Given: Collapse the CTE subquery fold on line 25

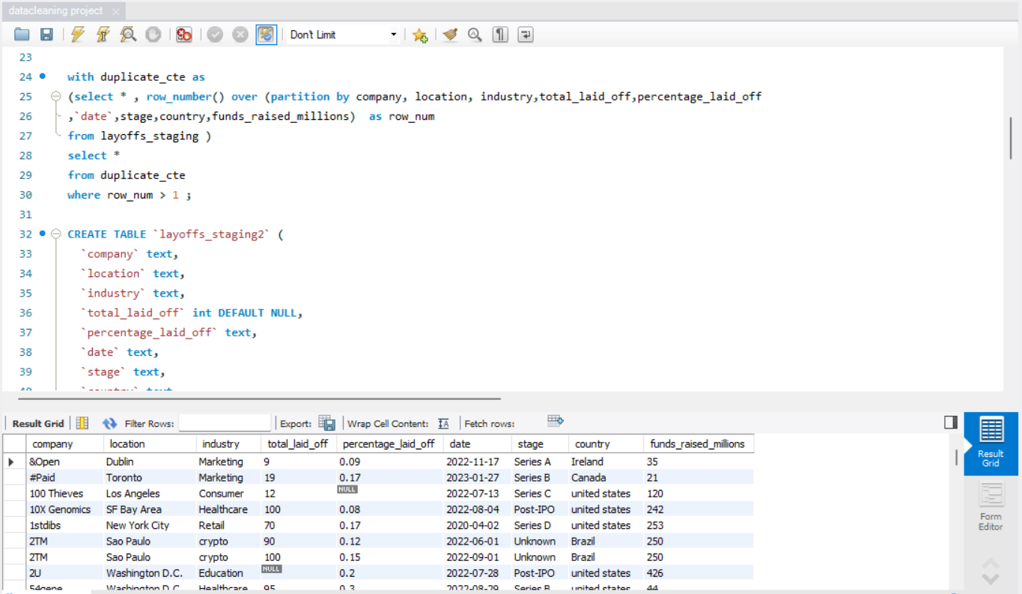Looking at the screenshot, I should (x=55, y=97).
